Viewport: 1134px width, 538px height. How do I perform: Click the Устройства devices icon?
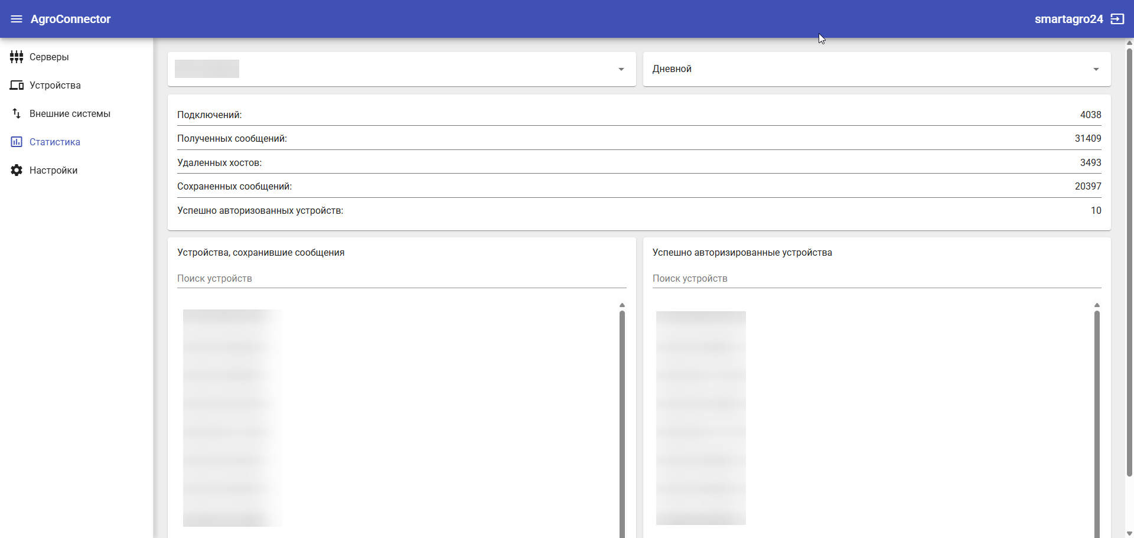coord(17,85)
